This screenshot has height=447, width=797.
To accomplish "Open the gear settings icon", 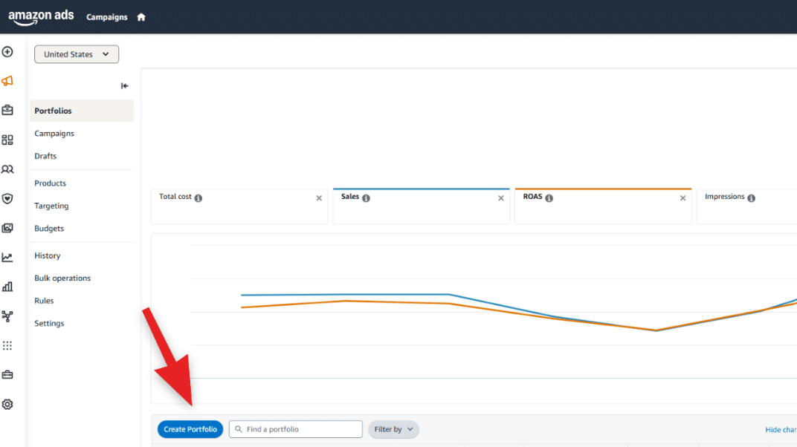I will [7, 405].
